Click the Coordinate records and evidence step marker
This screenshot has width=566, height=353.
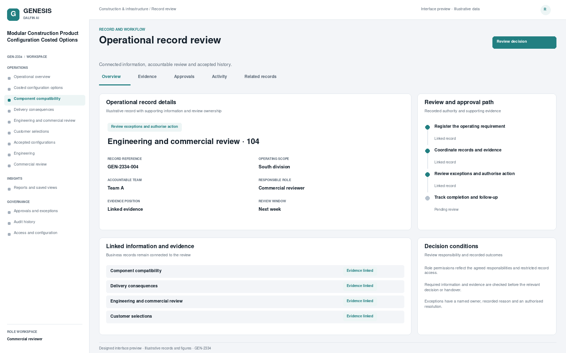click(x=427, y=151)
